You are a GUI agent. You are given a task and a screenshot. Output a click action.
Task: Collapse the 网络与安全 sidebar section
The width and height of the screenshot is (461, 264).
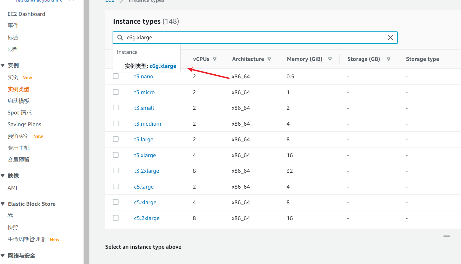(3, 256)
